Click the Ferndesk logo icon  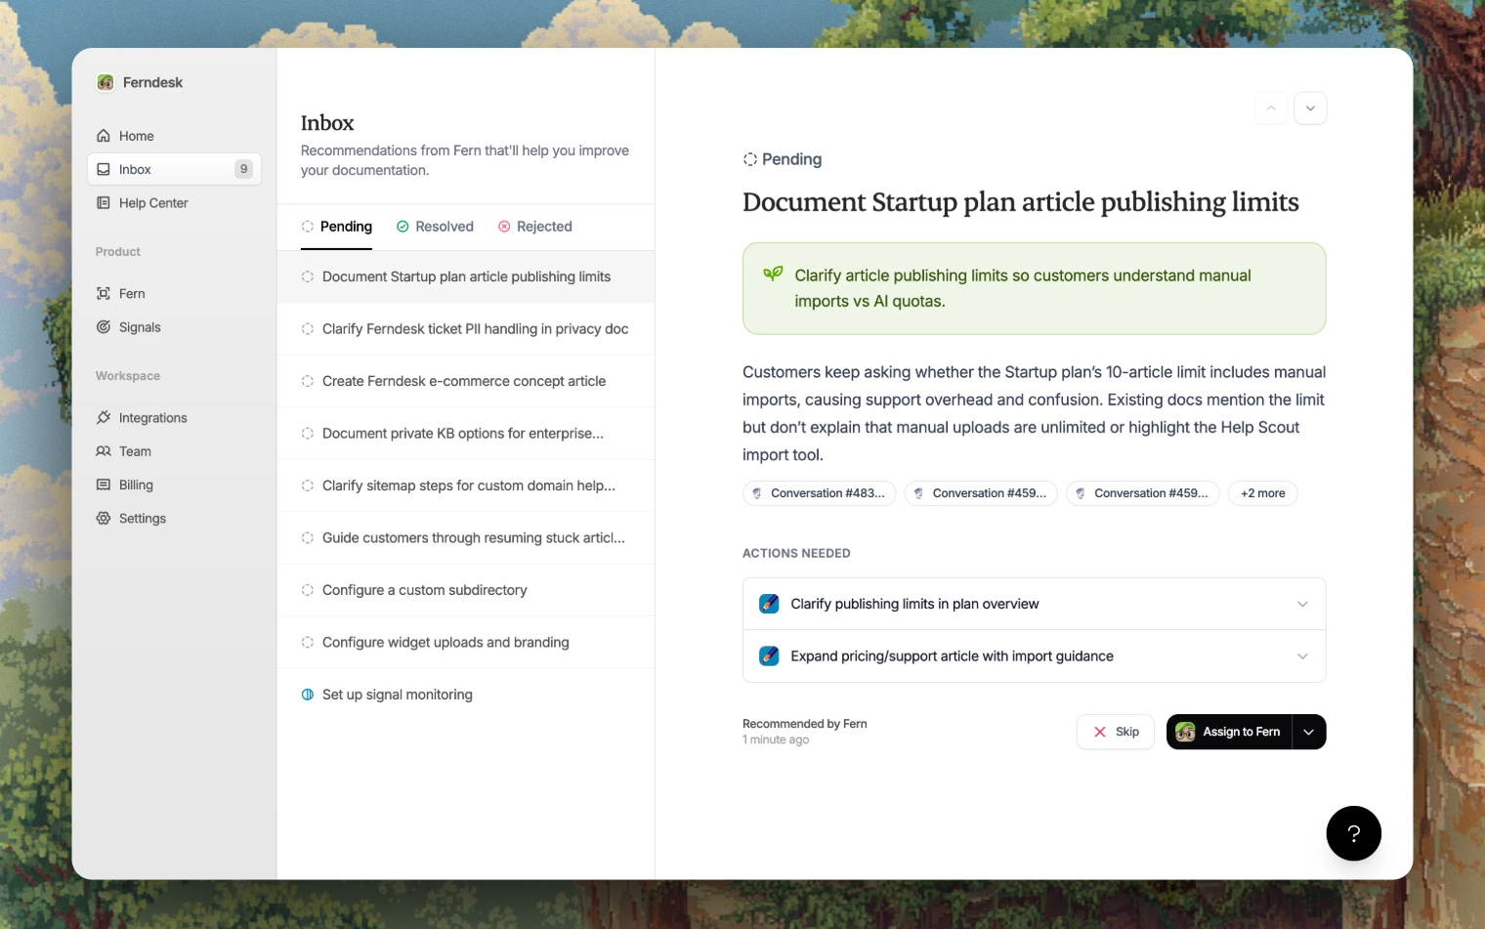click(x=105, y=83)
